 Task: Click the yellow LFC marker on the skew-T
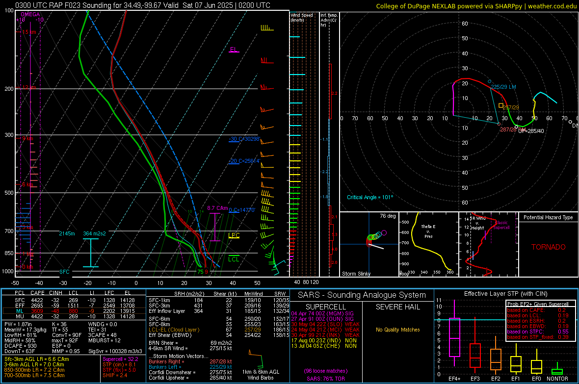[234, 235]
